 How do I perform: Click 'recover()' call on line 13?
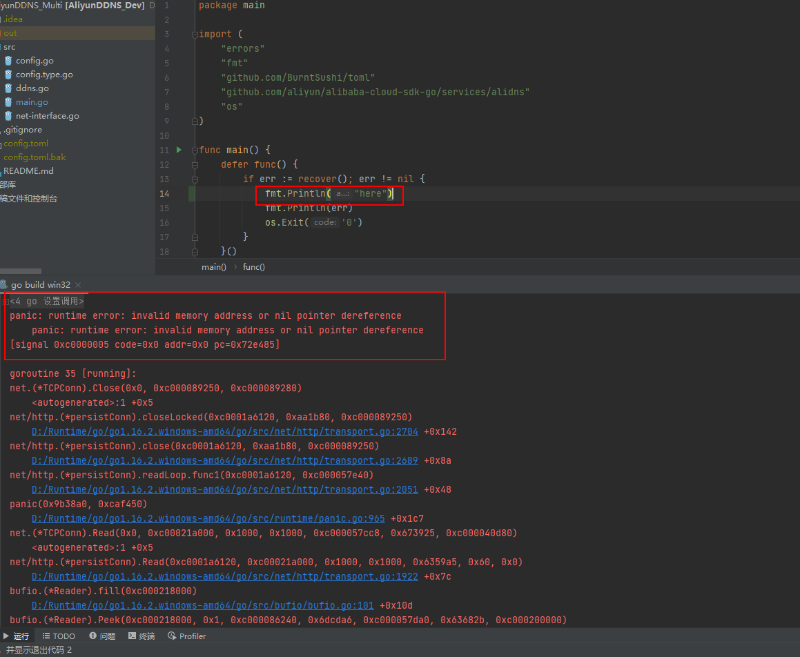(x=323, y=179)
